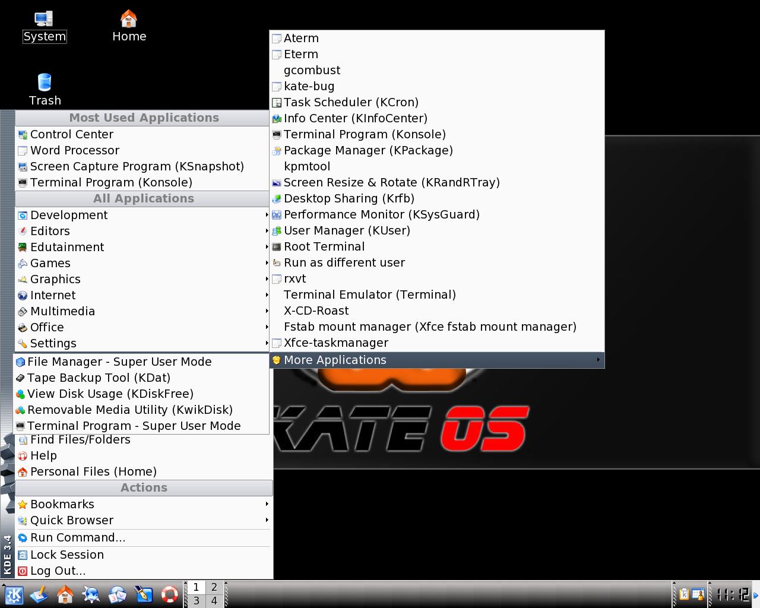Viewport: 760px width, 608px height.
Task: Expand the More Applications submenu
Action: (x=436, y=360)
